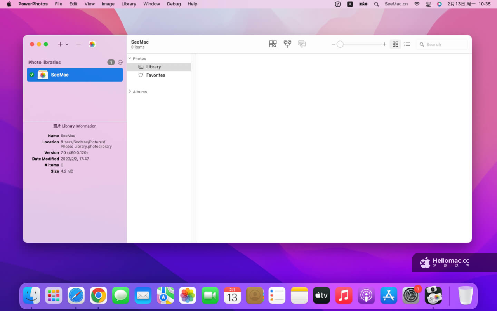Viewport: 497px width, 311px height.
Task: Click the Search field
Action: [442, 44]
